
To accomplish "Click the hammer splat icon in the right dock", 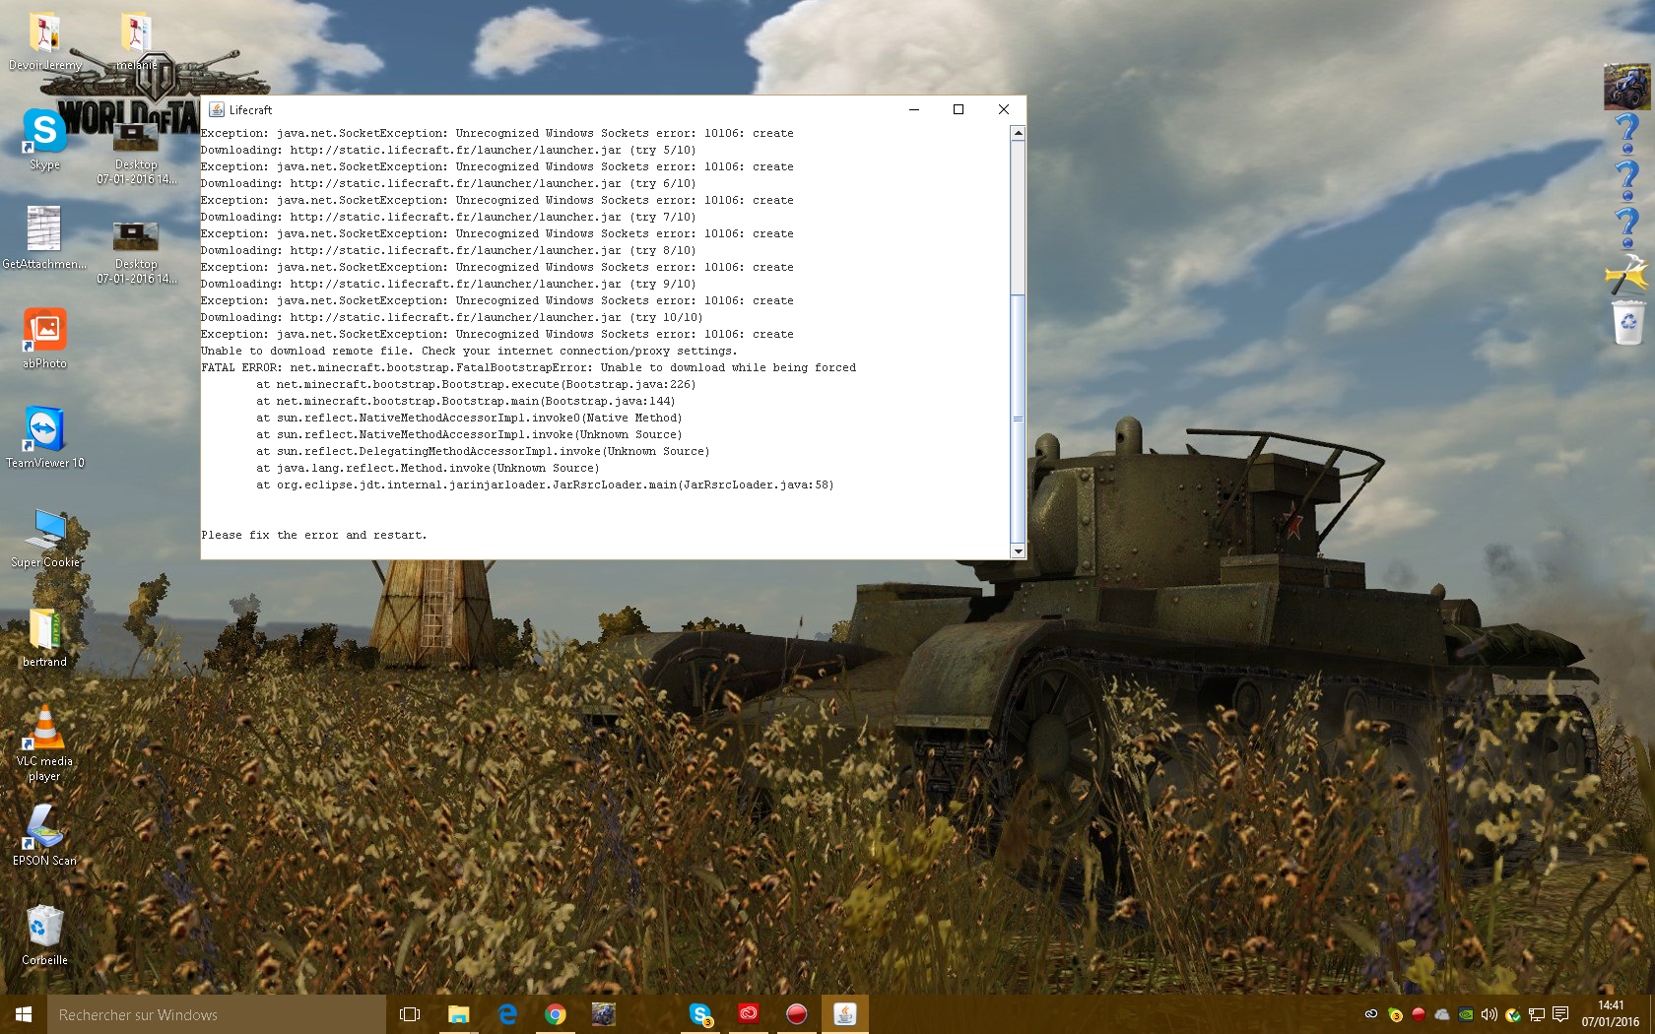I will (1626, 275).
